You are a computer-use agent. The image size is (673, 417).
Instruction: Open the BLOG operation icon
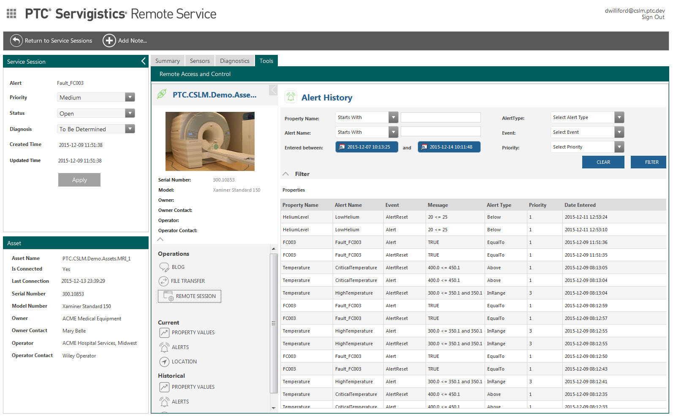[x=164, y=267]
